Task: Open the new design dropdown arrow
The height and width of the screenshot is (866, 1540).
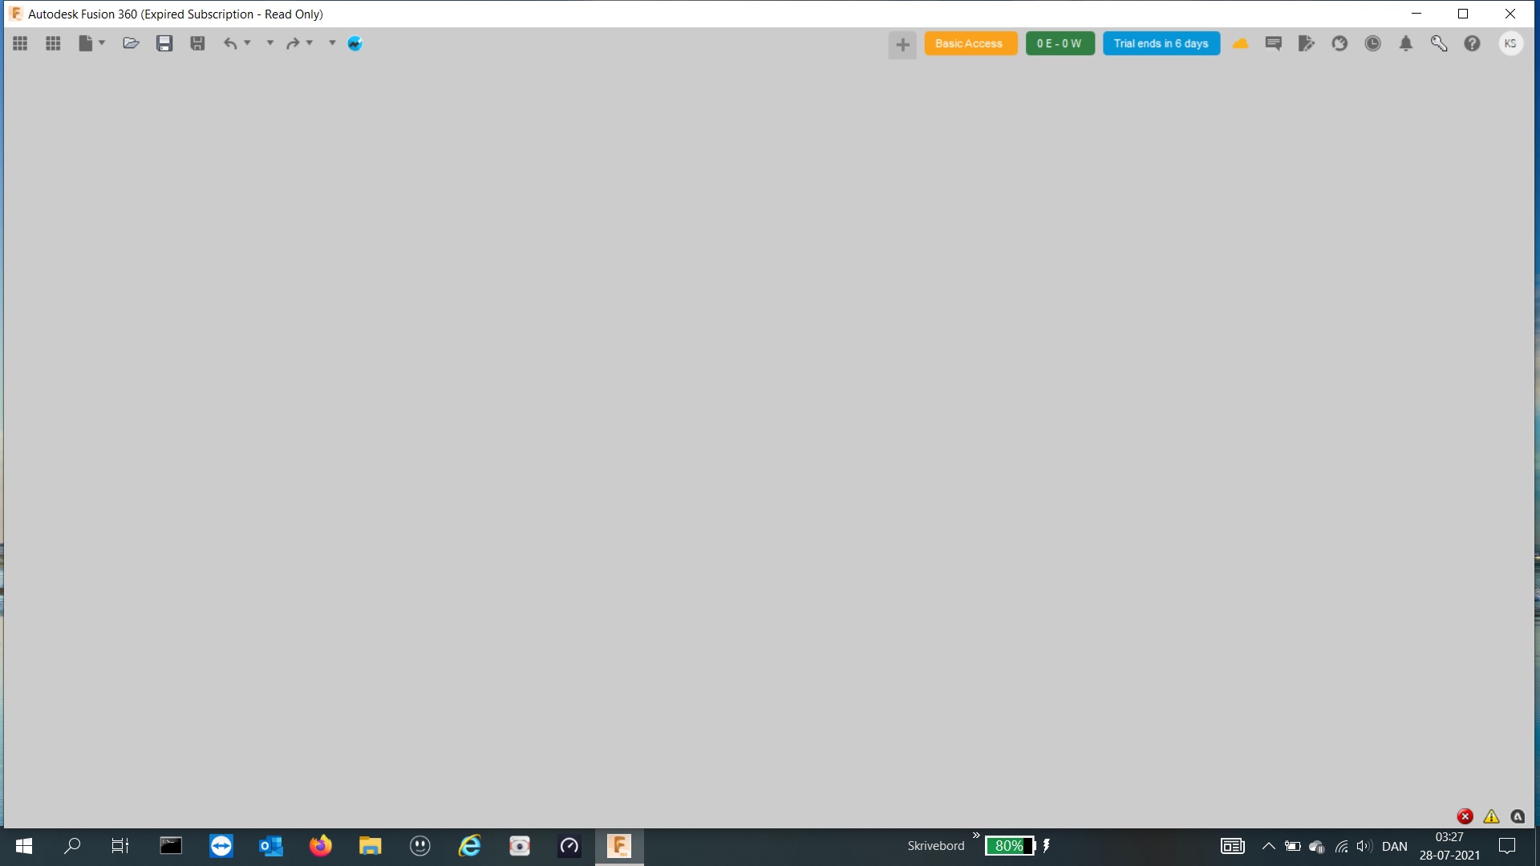Action: coord(103,43)
